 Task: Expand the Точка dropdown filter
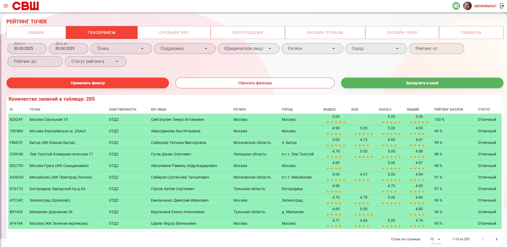click(121, 49)
